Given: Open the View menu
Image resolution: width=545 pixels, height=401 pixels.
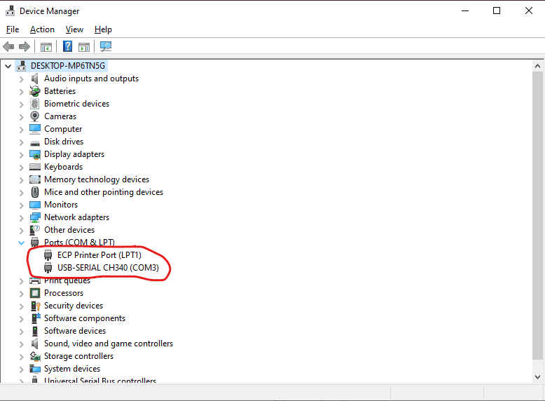Looking at the screenshot, I should click(74, 29).
